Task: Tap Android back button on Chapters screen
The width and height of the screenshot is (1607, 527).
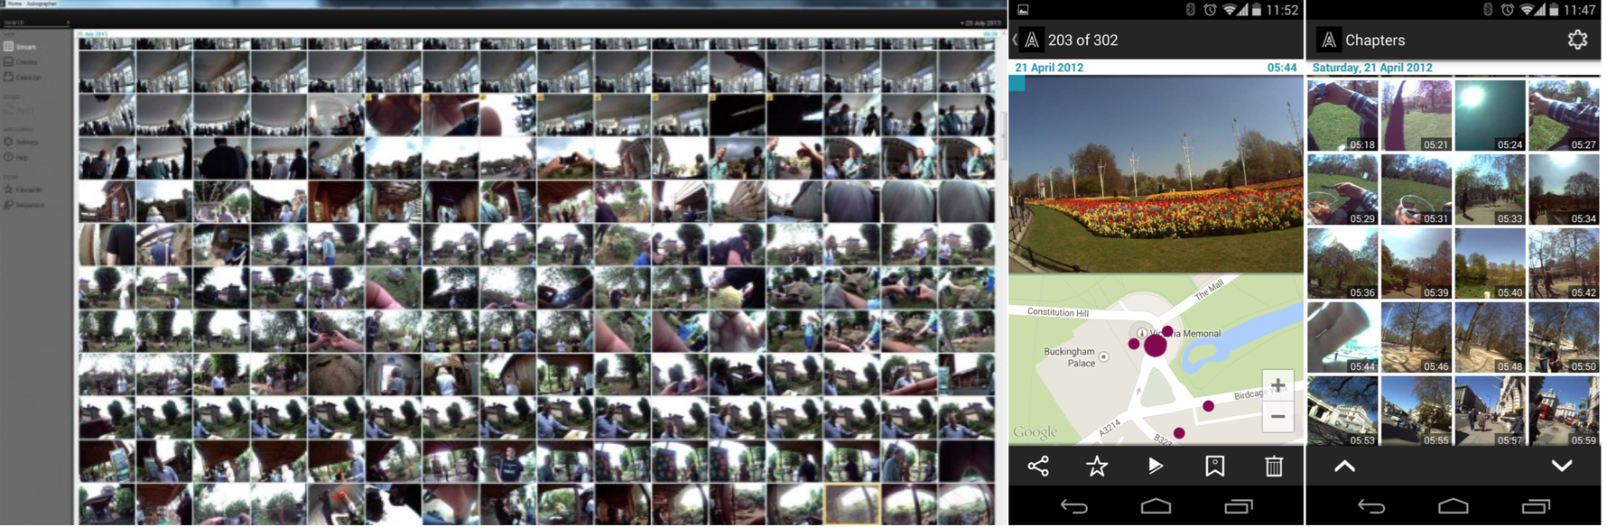Action: click(x=1370, y=506)
